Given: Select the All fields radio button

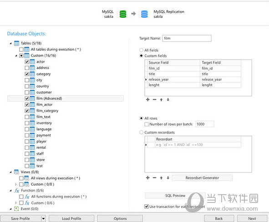Looking at the screenshot, I should tap(141, 50).
